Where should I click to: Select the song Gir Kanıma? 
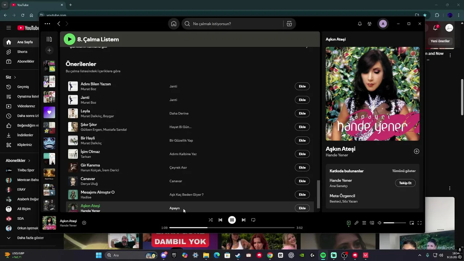tap(90, 165)
